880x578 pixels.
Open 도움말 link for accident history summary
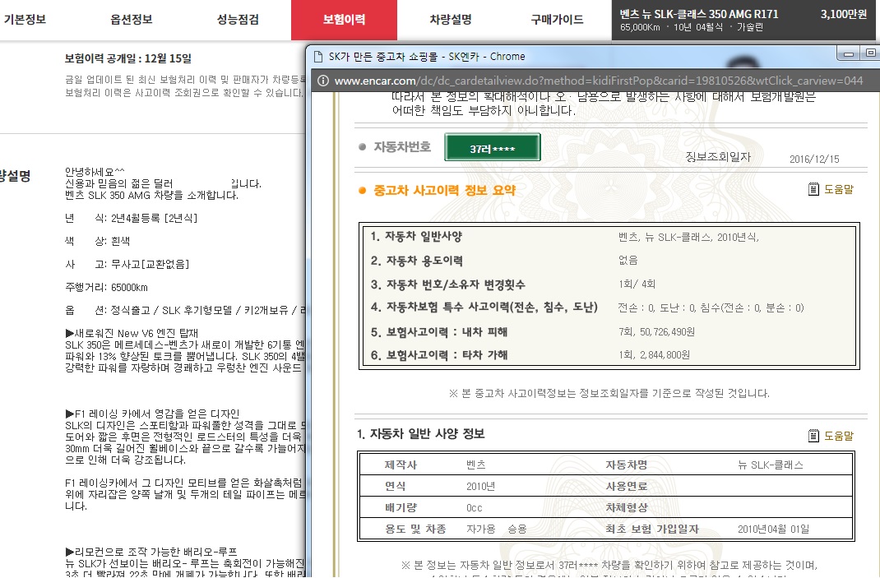[x=839, y=190]
